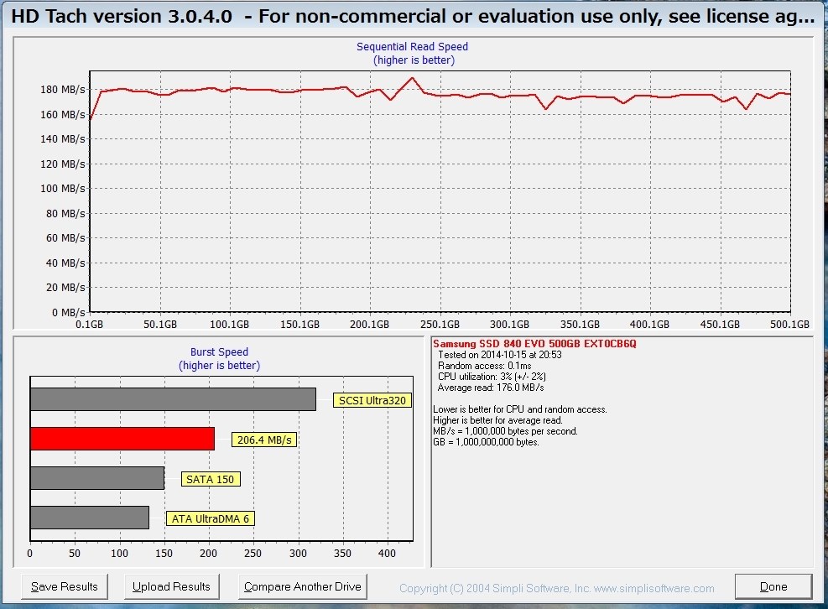Click 'GB = 1,000,000,000 bytes.' text
Screen dimensions: 828x609
(486, 442)
